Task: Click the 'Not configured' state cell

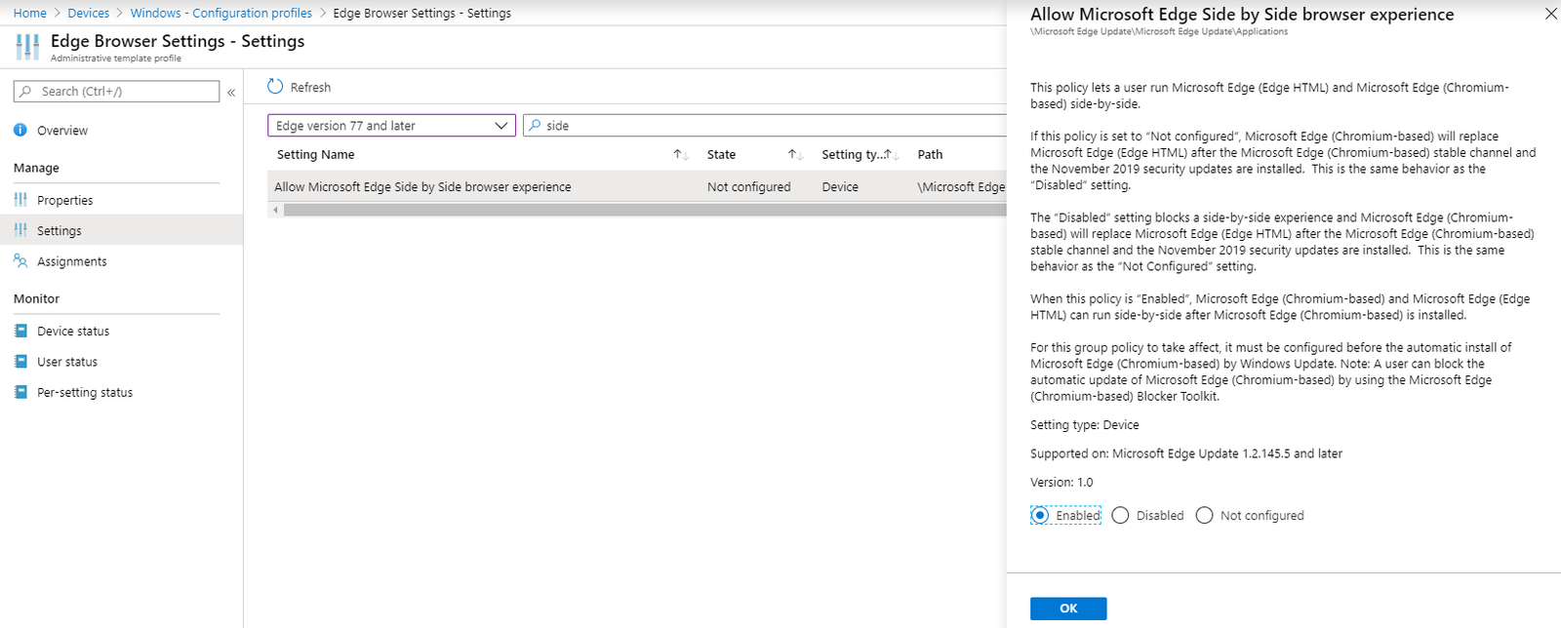Action: click(x=749, y=186)
